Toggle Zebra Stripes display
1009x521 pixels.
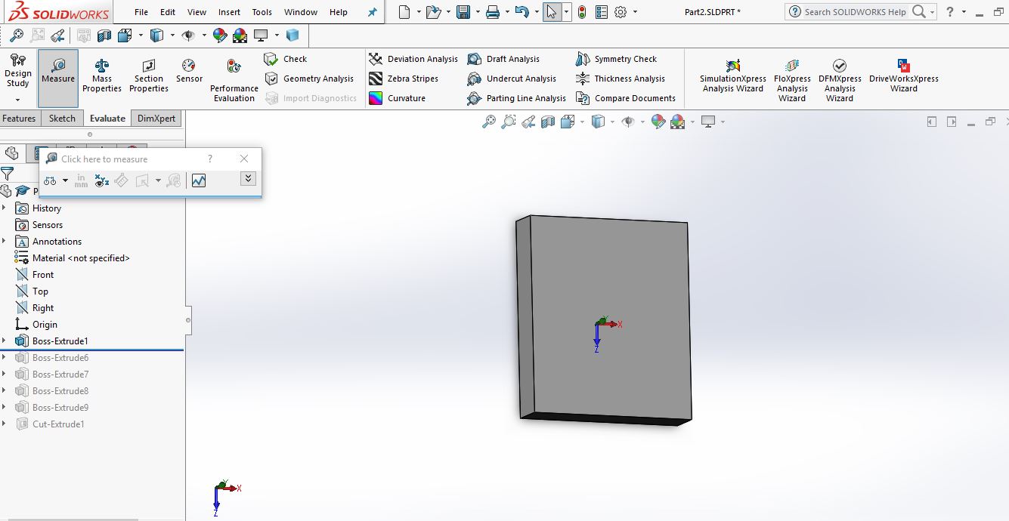click(404, 79)
